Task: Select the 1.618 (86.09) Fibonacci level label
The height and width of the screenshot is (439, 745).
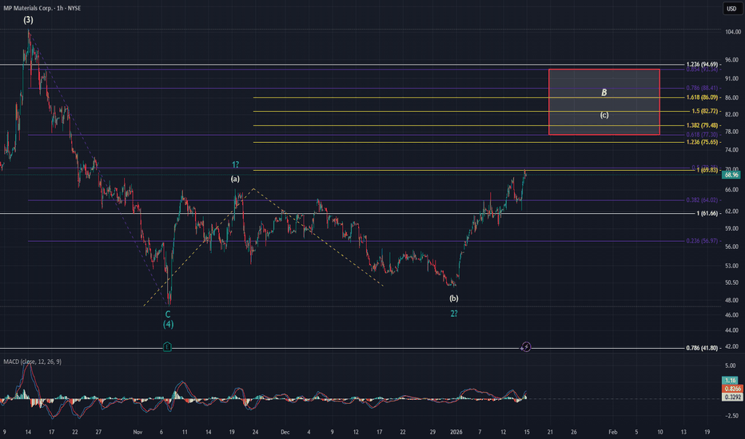Action: pos(704,97)
